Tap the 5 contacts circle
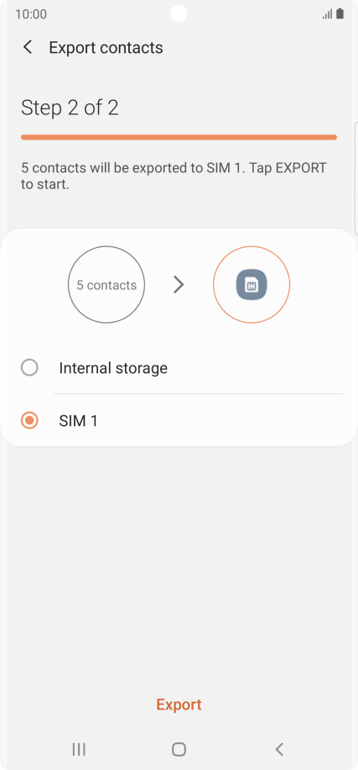Screen dimensions: 358x770 pyautogui.click(x=106, y=284)
